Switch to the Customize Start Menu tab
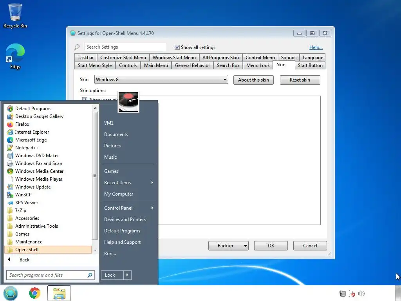This screenshot has width=401, height=301. pos(123,58)
